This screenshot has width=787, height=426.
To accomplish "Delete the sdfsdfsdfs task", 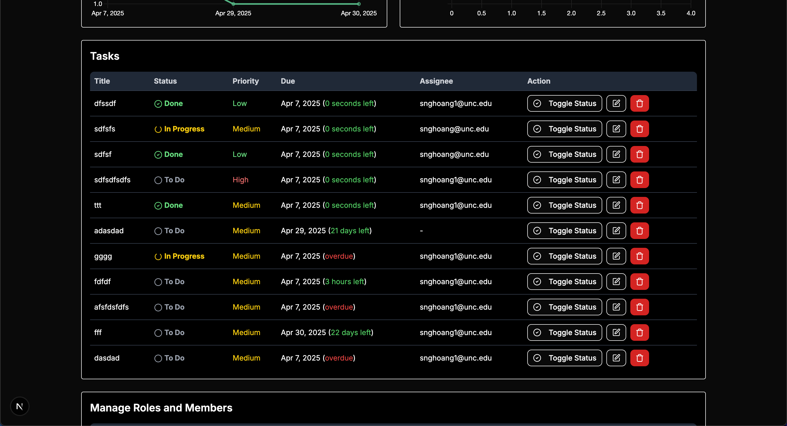I will [639, 179].
